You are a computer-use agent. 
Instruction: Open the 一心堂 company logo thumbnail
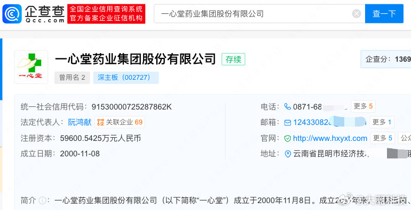[x=31, y=67]
